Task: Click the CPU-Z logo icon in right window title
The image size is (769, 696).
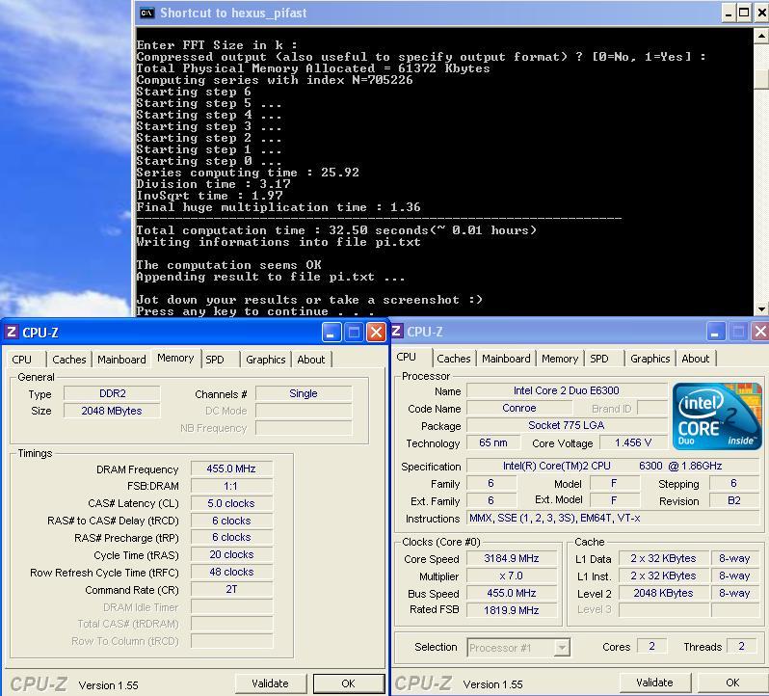Action: (396, 331)
